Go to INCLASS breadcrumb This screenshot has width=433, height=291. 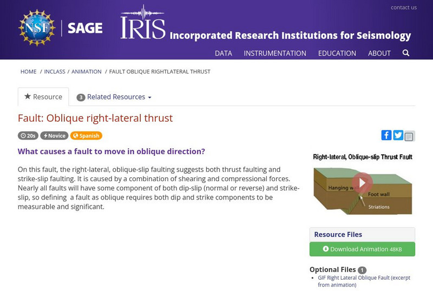point(55,71)
